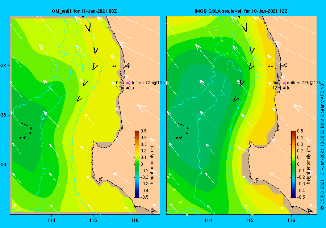The image size is (326, 228).
Task: Click the magenta drifter arrow in right legend
Action: (x=284, y=83)
